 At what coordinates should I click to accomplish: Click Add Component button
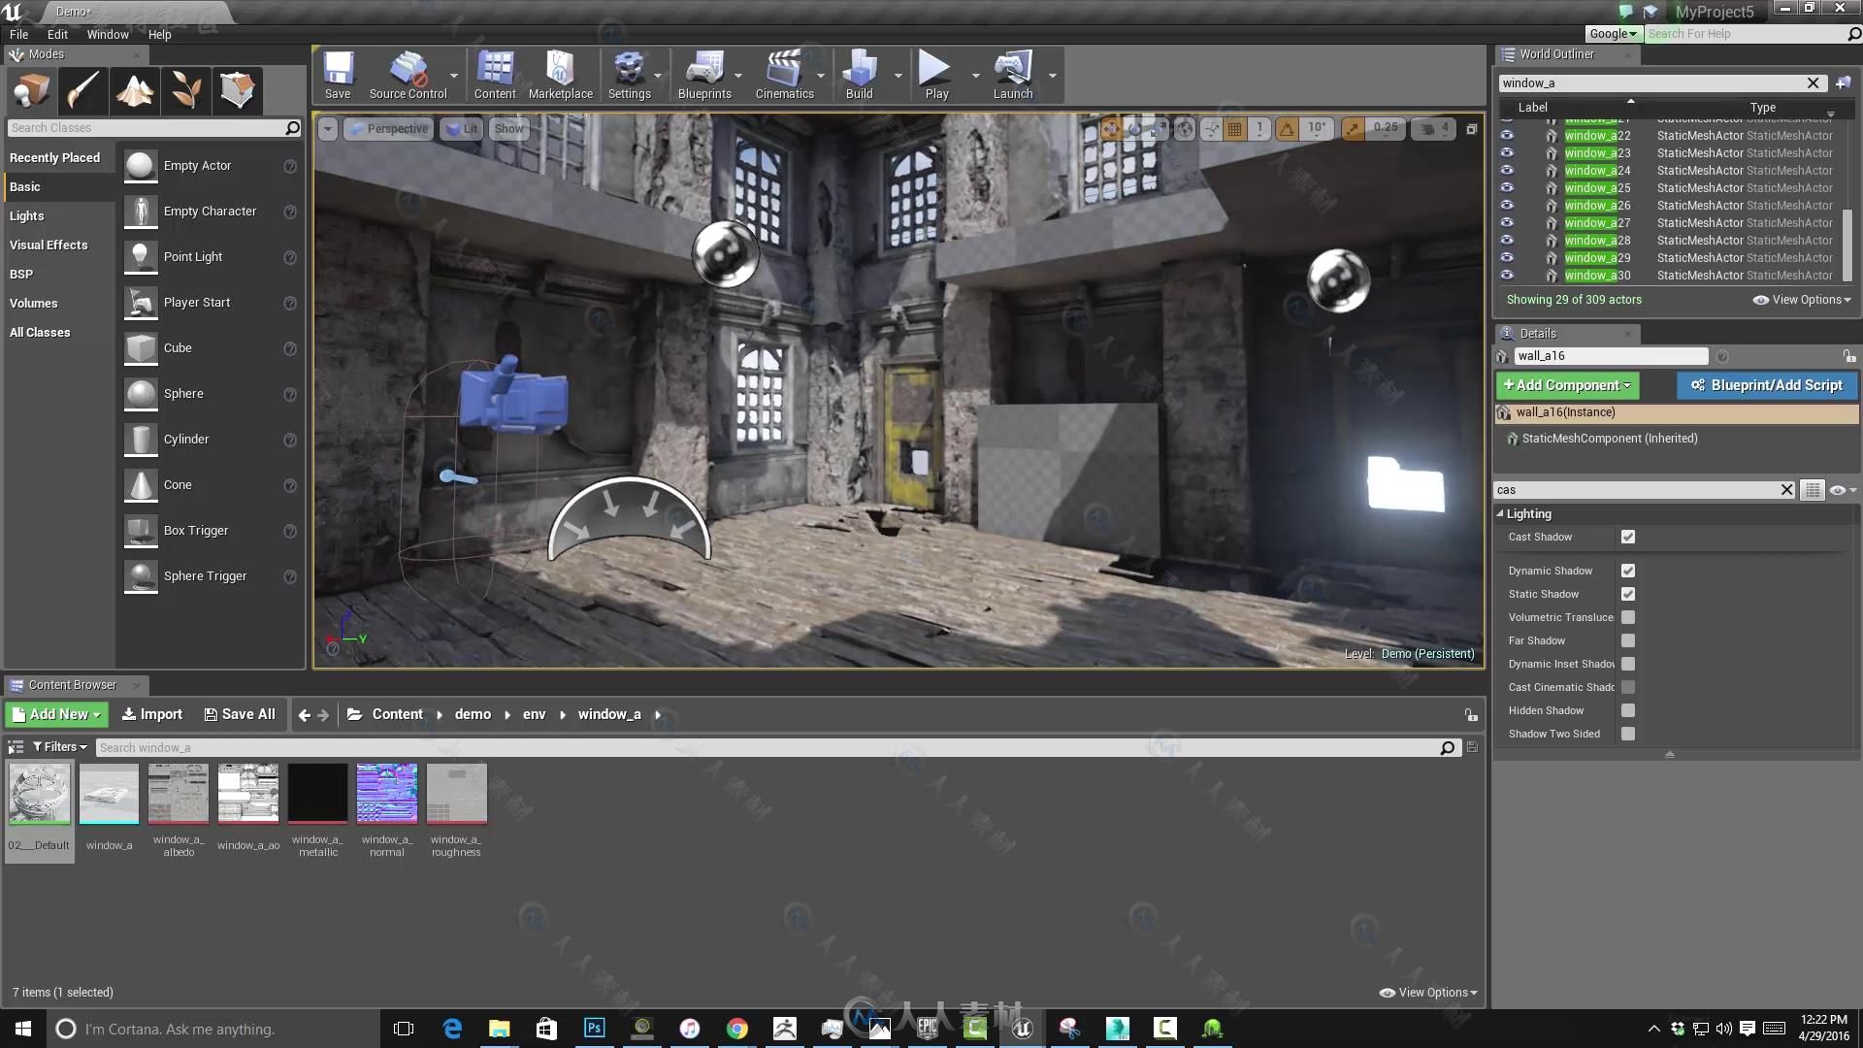point(1565,384)
